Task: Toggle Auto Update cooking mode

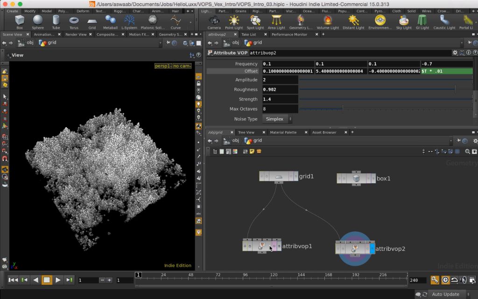Action: click(x=445, y=294)
